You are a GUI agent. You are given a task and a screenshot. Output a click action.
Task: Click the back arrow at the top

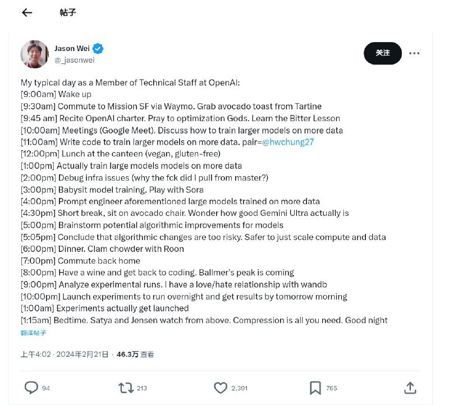point(26,12)
